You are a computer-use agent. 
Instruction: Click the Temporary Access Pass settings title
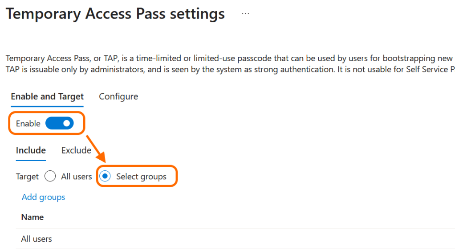115,14
